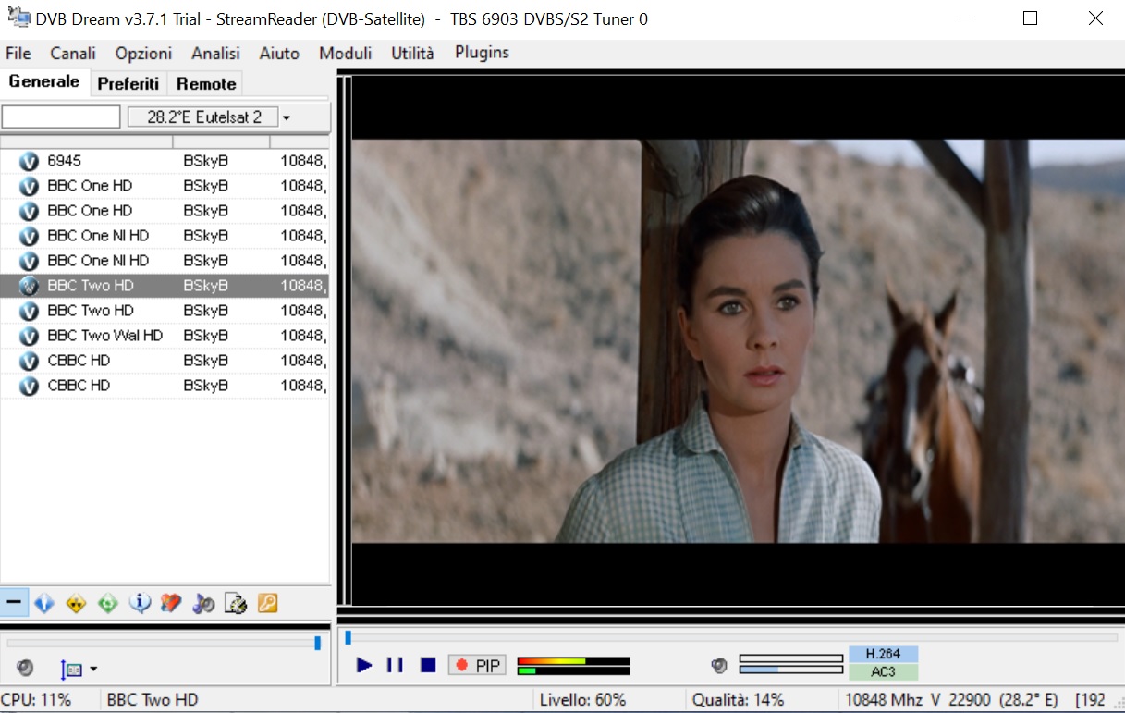Click frequency 10848 in the BBC Two Wal HD row

pos(303,336)
